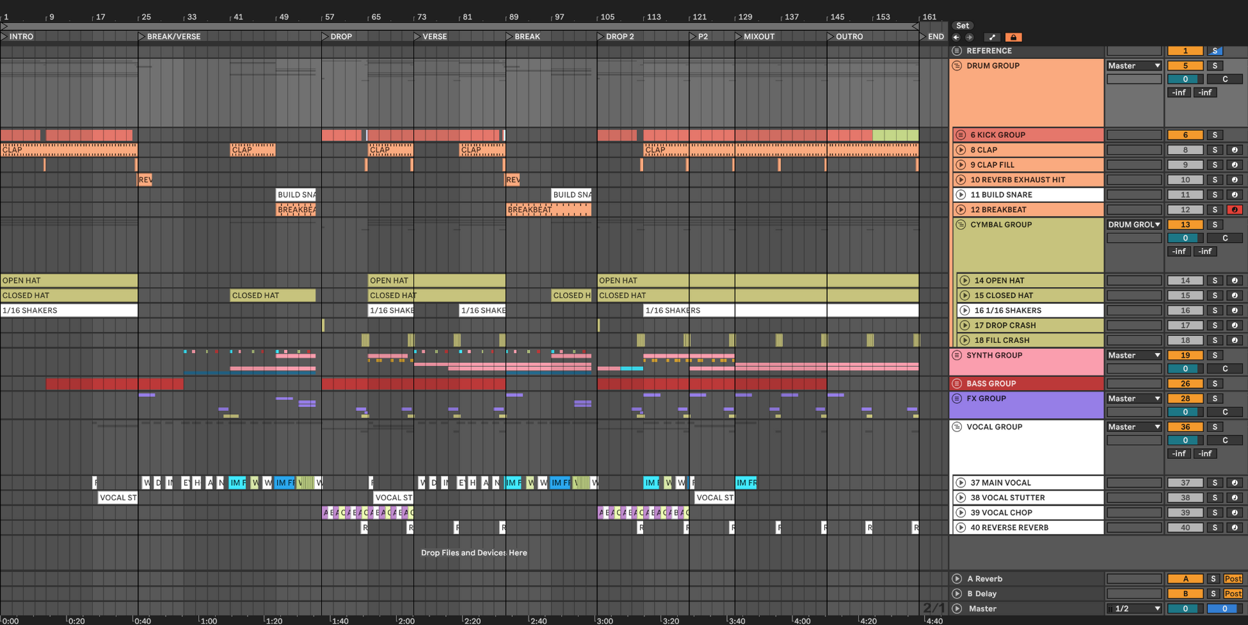Select the VOCAL ST clip in INTRO

pos(118,497)
